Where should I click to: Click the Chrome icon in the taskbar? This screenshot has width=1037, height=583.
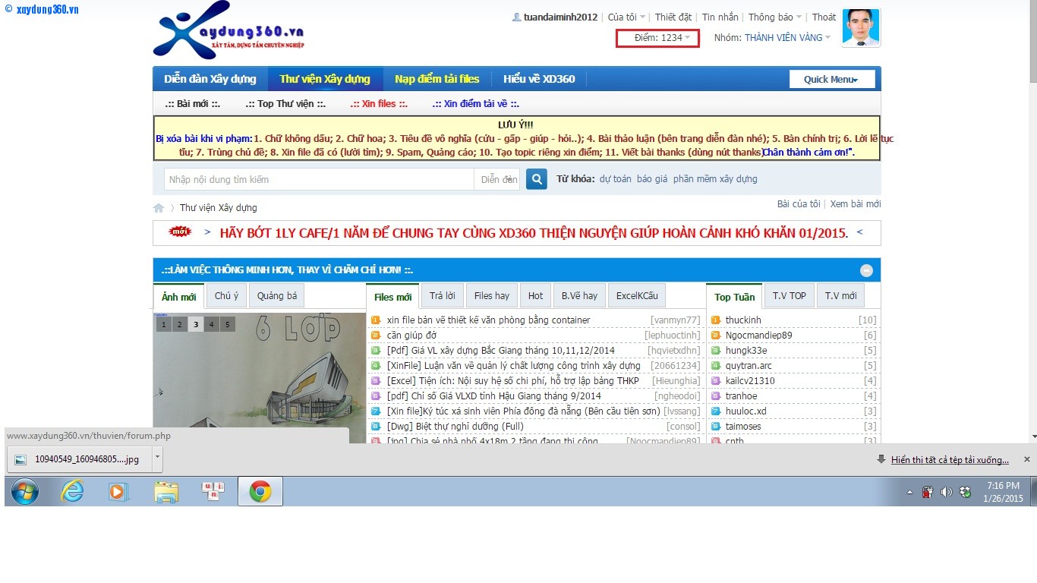tap(260, 492)
